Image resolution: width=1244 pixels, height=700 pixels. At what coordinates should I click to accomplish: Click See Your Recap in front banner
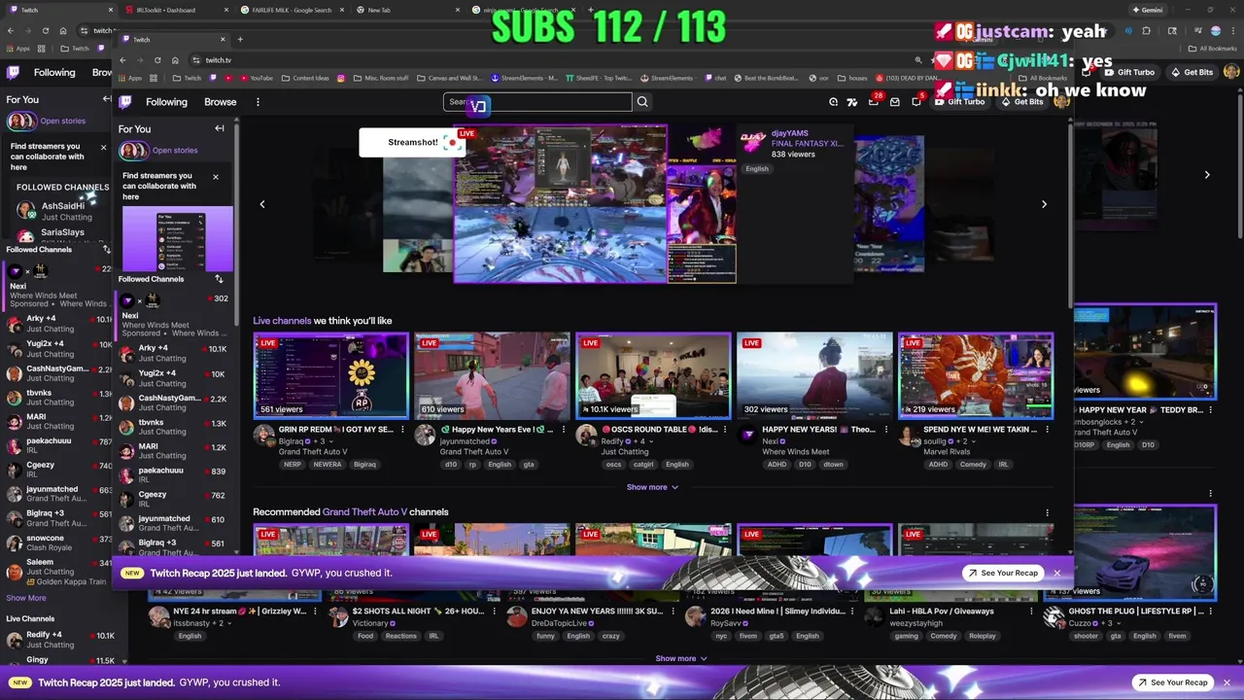coord(1003,573)
